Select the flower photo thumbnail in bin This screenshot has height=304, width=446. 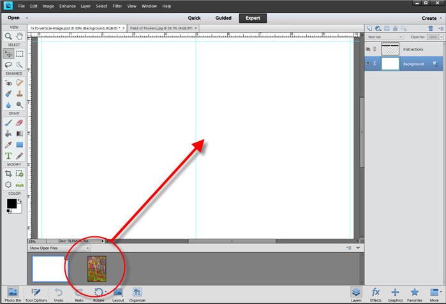coord(97,269)
